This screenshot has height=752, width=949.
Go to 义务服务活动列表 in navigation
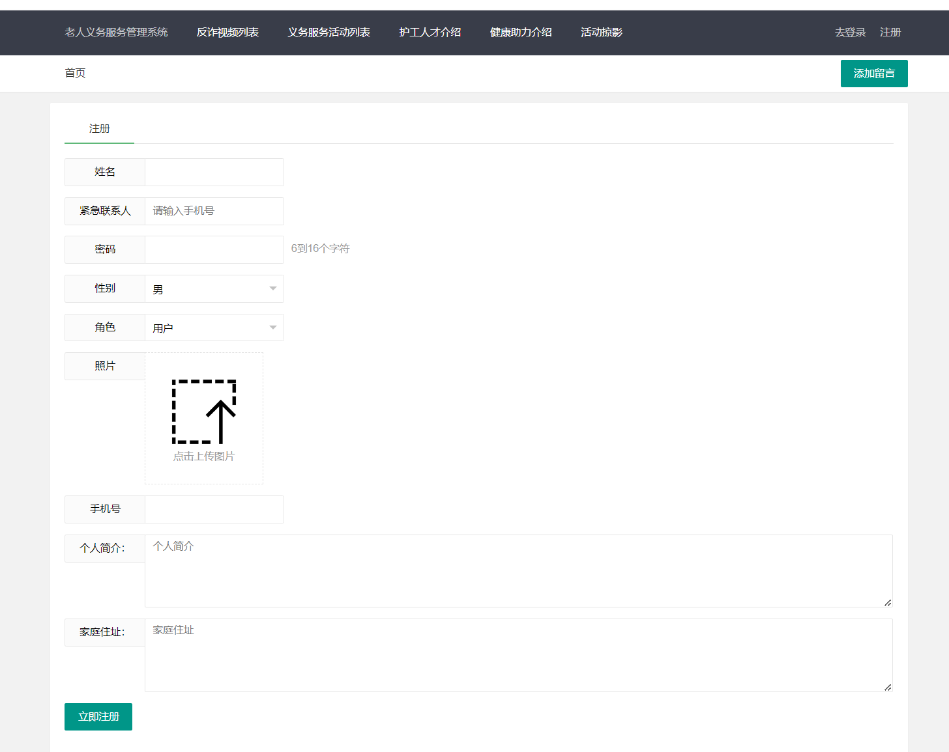coord(328,33)
